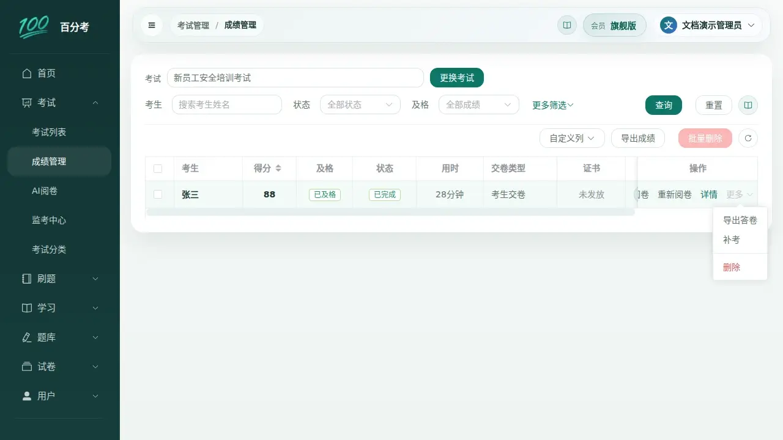Toggle the 更多 dropdown in 张三 row

pyautogui.click(x=740, y=194)
